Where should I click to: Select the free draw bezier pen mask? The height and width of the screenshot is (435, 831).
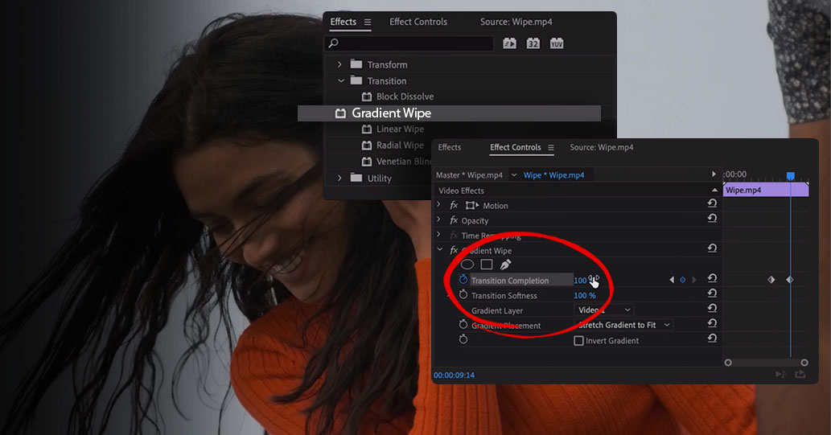505,265
